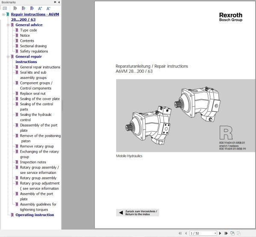Open Rotary group assembly / see service information
Image resolution: width=256 pixels, height=237 pixels.
click(39, 170)
